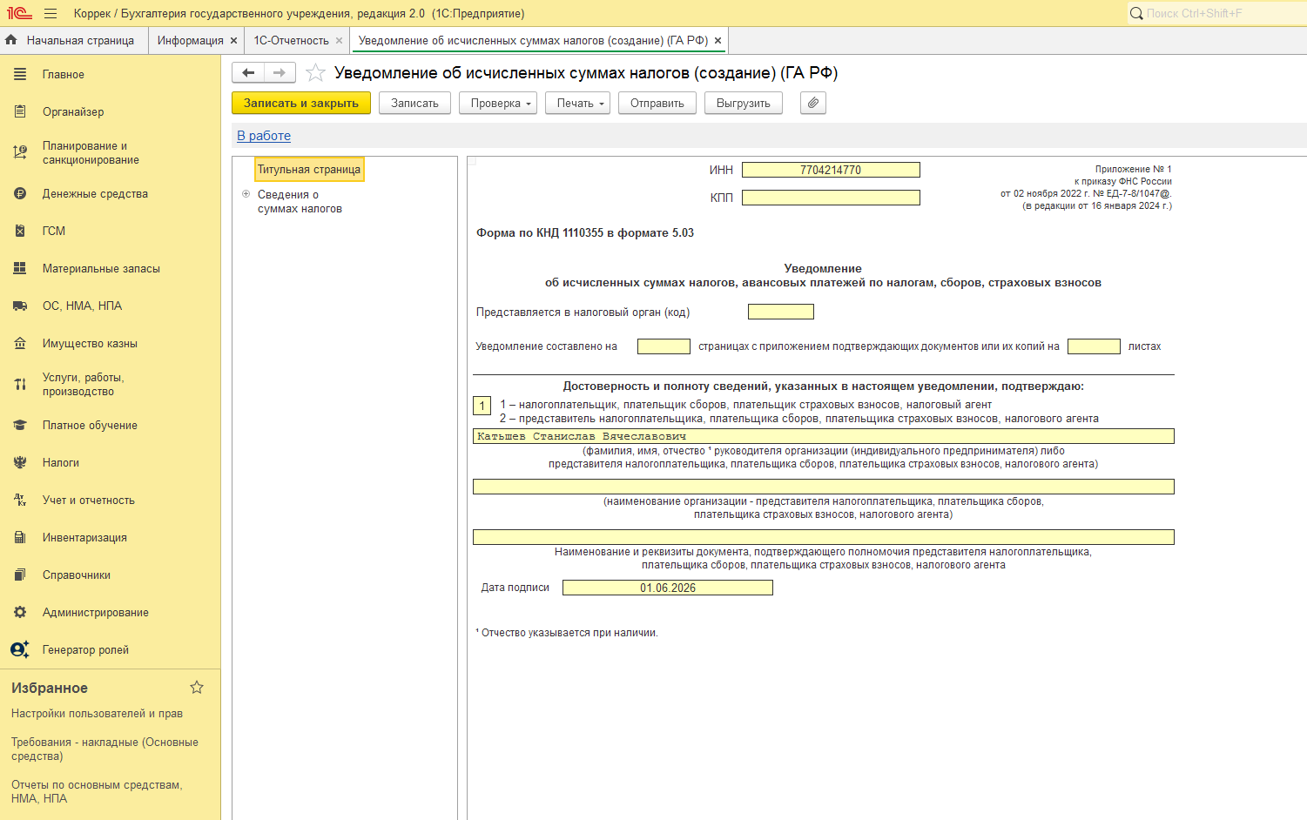The image size is (1307, 820).
Task: Open the hamburger main menu icon
Action: coord(51,14)
